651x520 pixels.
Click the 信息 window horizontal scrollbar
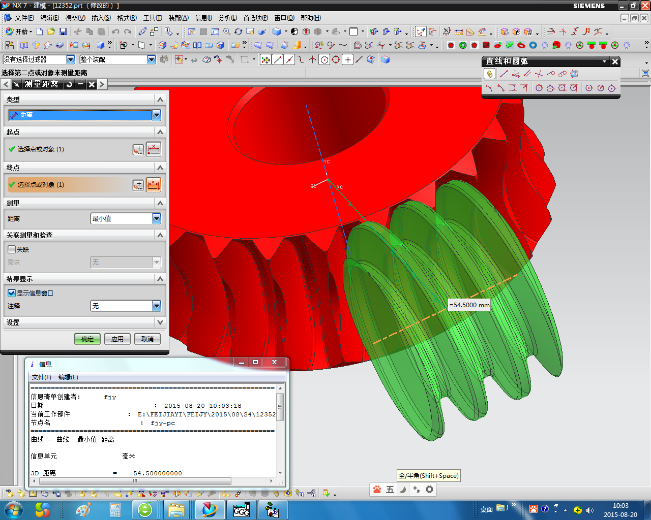coord(135,481)
